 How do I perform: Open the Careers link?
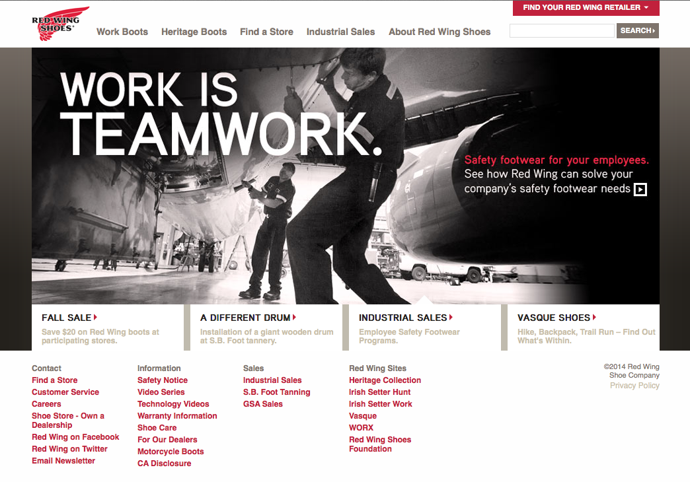46,404
